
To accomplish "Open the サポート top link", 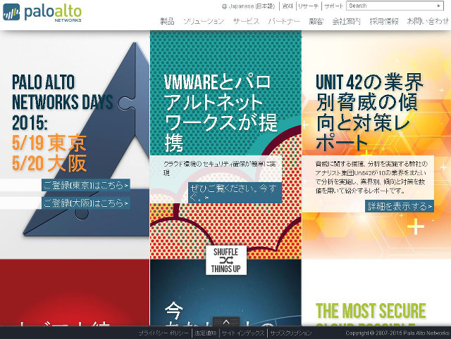I will pyautogui.click(x=333, y=6).
